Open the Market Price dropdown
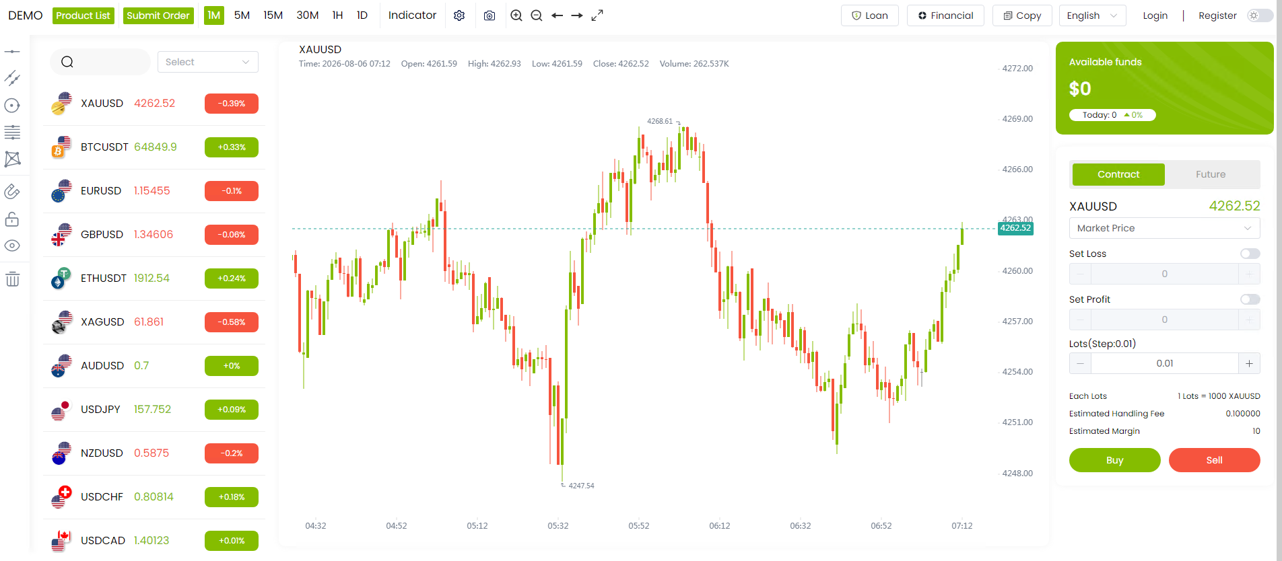The height and width of the screenshot is (561, 1282). pyautogui.click(x=1164, y=228)
